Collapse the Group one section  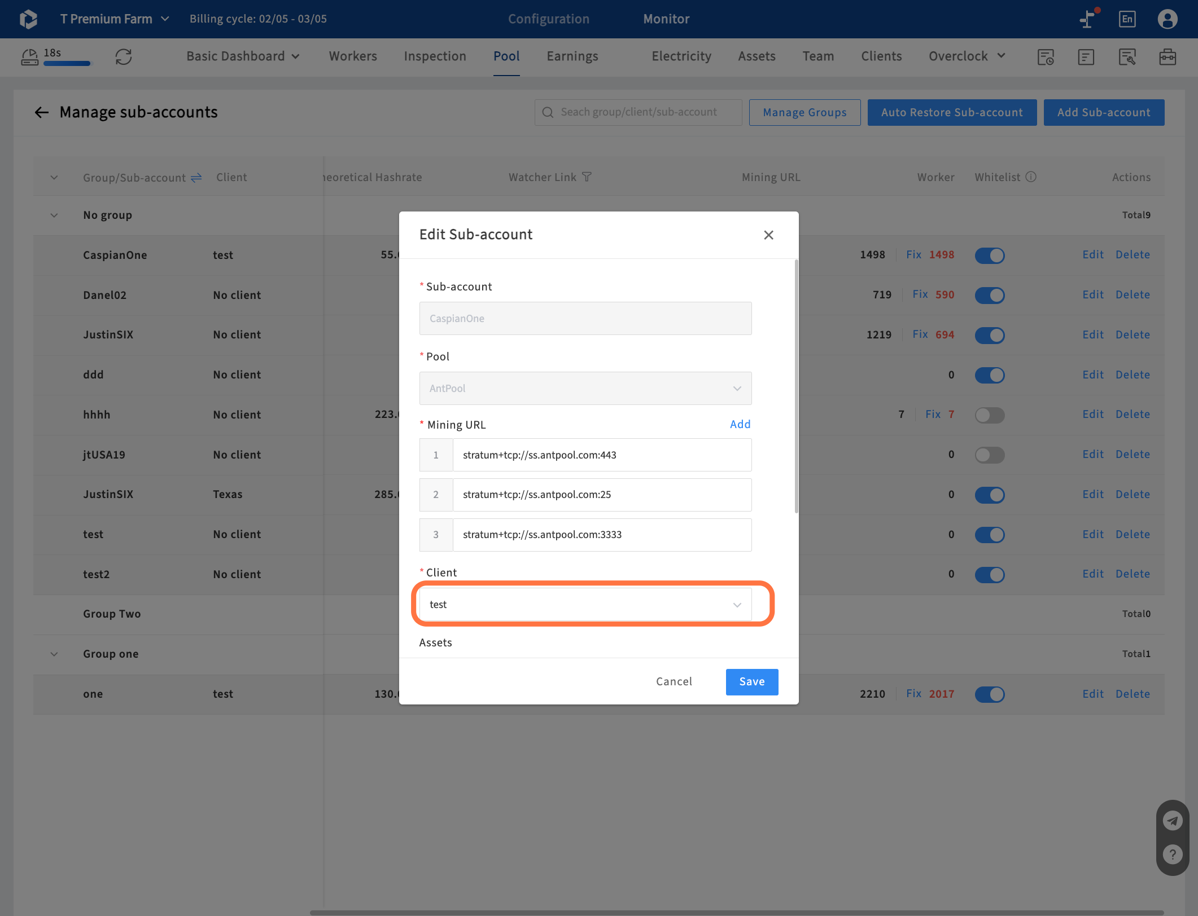pos(54,654)
